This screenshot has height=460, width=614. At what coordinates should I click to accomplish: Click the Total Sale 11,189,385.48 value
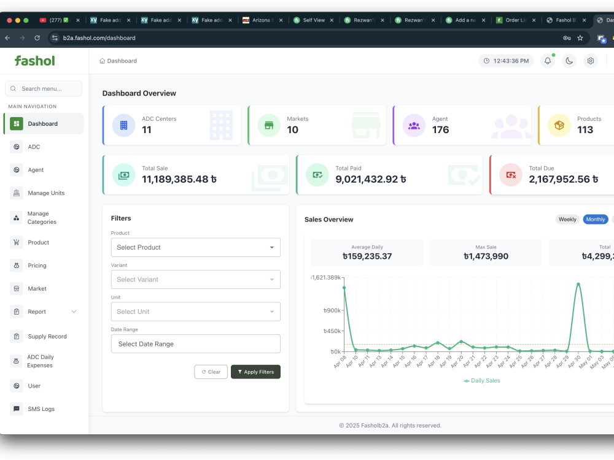tap(179, 179)
